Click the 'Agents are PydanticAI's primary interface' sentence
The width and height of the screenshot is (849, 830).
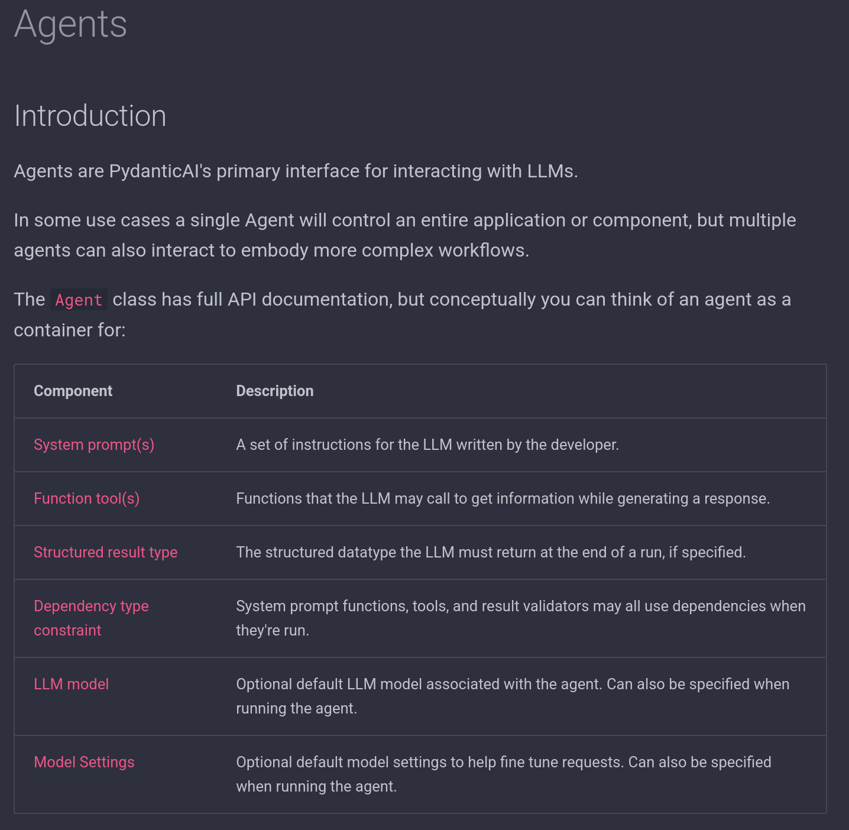(x=296, y=171)
